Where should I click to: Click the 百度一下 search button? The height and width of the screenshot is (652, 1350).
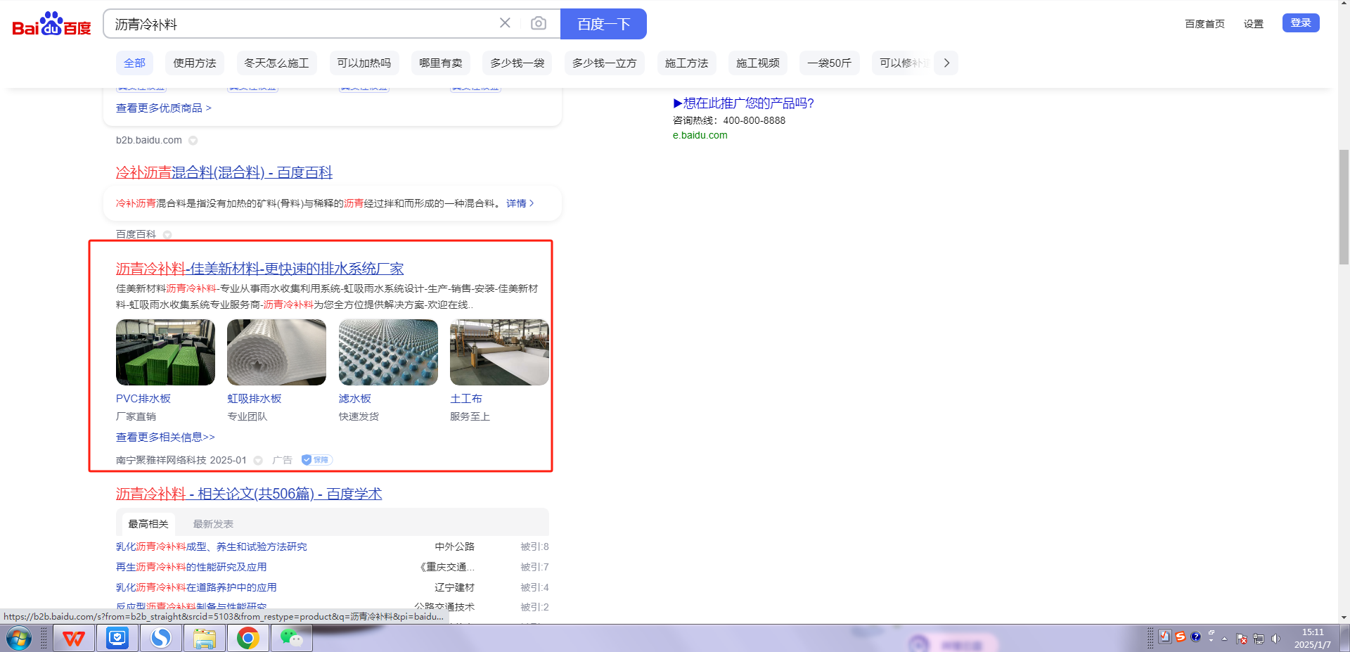click(x=603, y=24)
